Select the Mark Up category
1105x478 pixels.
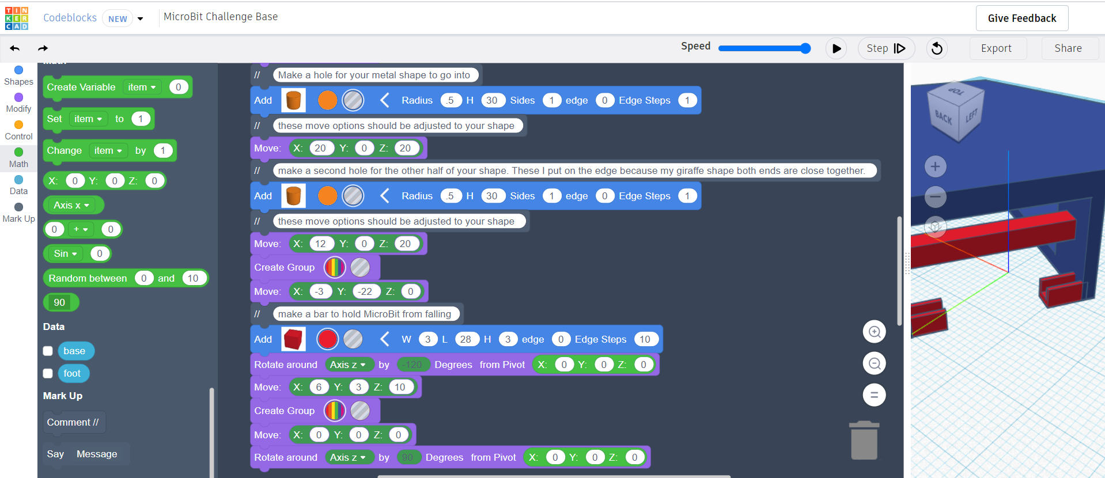click(x=18, y=213)
